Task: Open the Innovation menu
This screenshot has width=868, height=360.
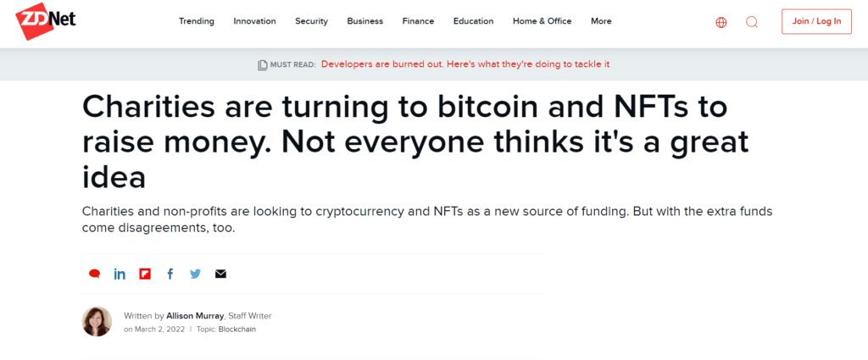Action: point(254,21)
